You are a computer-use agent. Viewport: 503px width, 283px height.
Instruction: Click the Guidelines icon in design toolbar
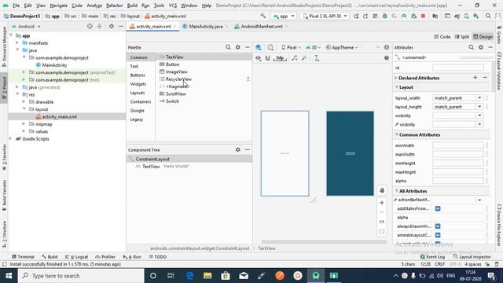pos(317,58)
